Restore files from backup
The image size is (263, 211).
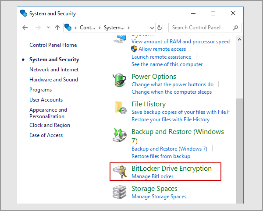pos(161,156)
